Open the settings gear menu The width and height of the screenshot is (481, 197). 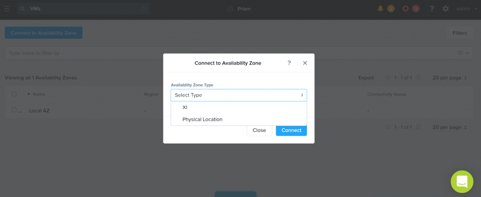pos(446,8)
